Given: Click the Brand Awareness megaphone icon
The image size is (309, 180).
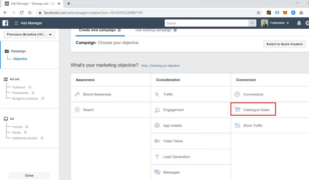Looking at the screenshot, I should [77, 94].
